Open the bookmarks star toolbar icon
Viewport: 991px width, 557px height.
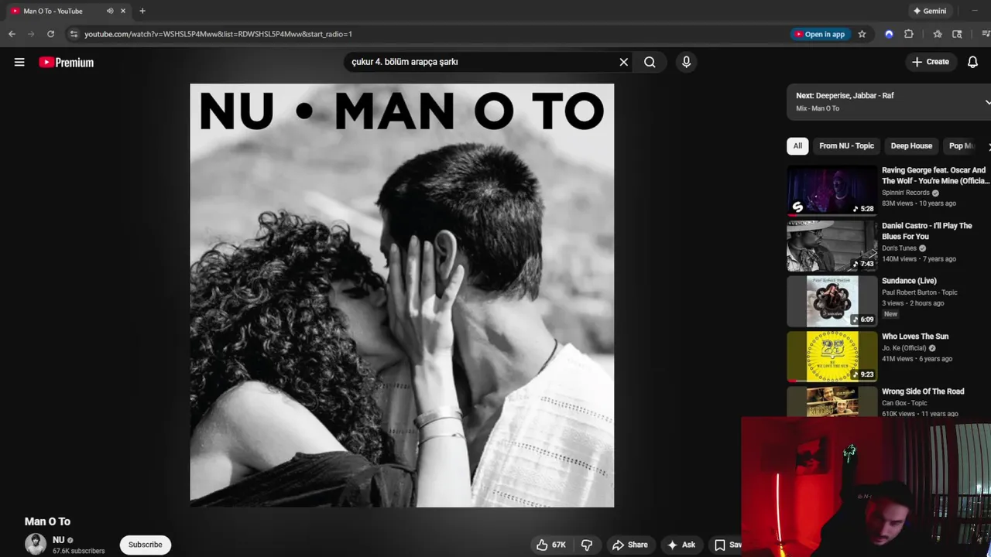[x=938, y=34]
